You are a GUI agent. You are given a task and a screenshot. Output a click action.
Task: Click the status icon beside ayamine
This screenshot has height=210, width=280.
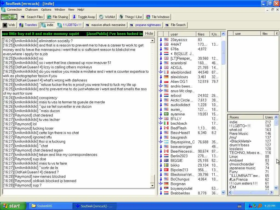[x=161, y=114]
